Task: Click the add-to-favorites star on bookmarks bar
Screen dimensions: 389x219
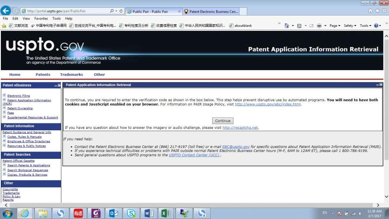Action: pyautogui.click(x=4, y=26)
